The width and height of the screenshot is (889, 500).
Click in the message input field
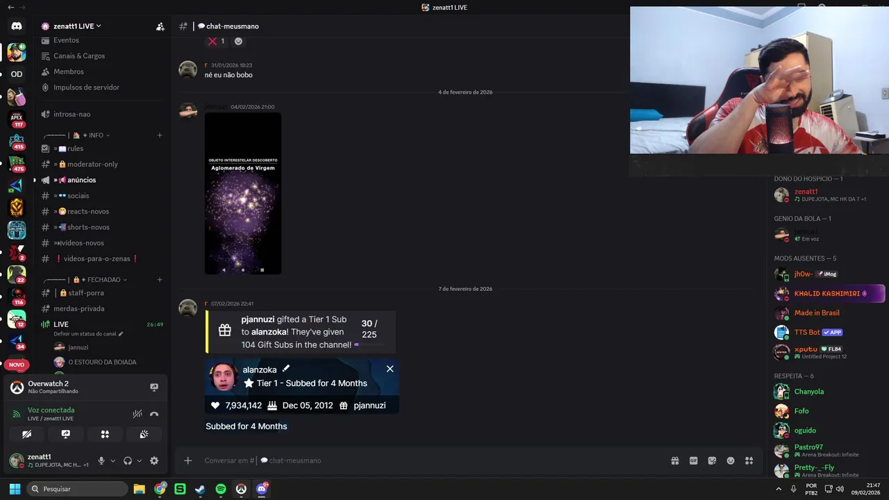coord(431,460)
